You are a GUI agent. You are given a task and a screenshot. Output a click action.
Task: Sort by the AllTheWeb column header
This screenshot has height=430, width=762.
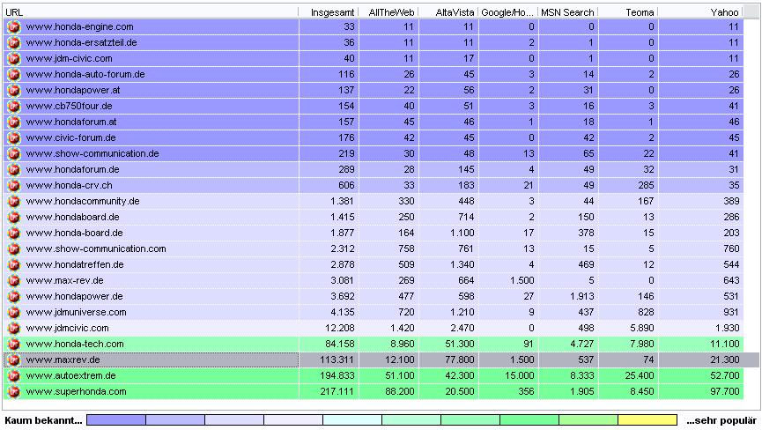[388, 12]
